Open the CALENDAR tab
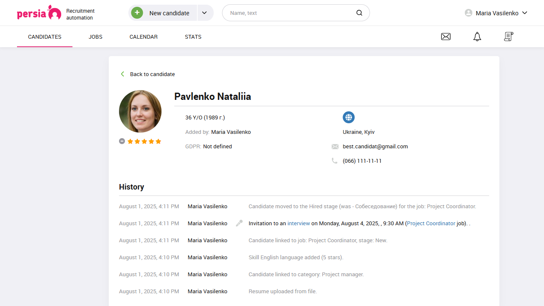Screen dimensions: 544x306 click(143, 37)
